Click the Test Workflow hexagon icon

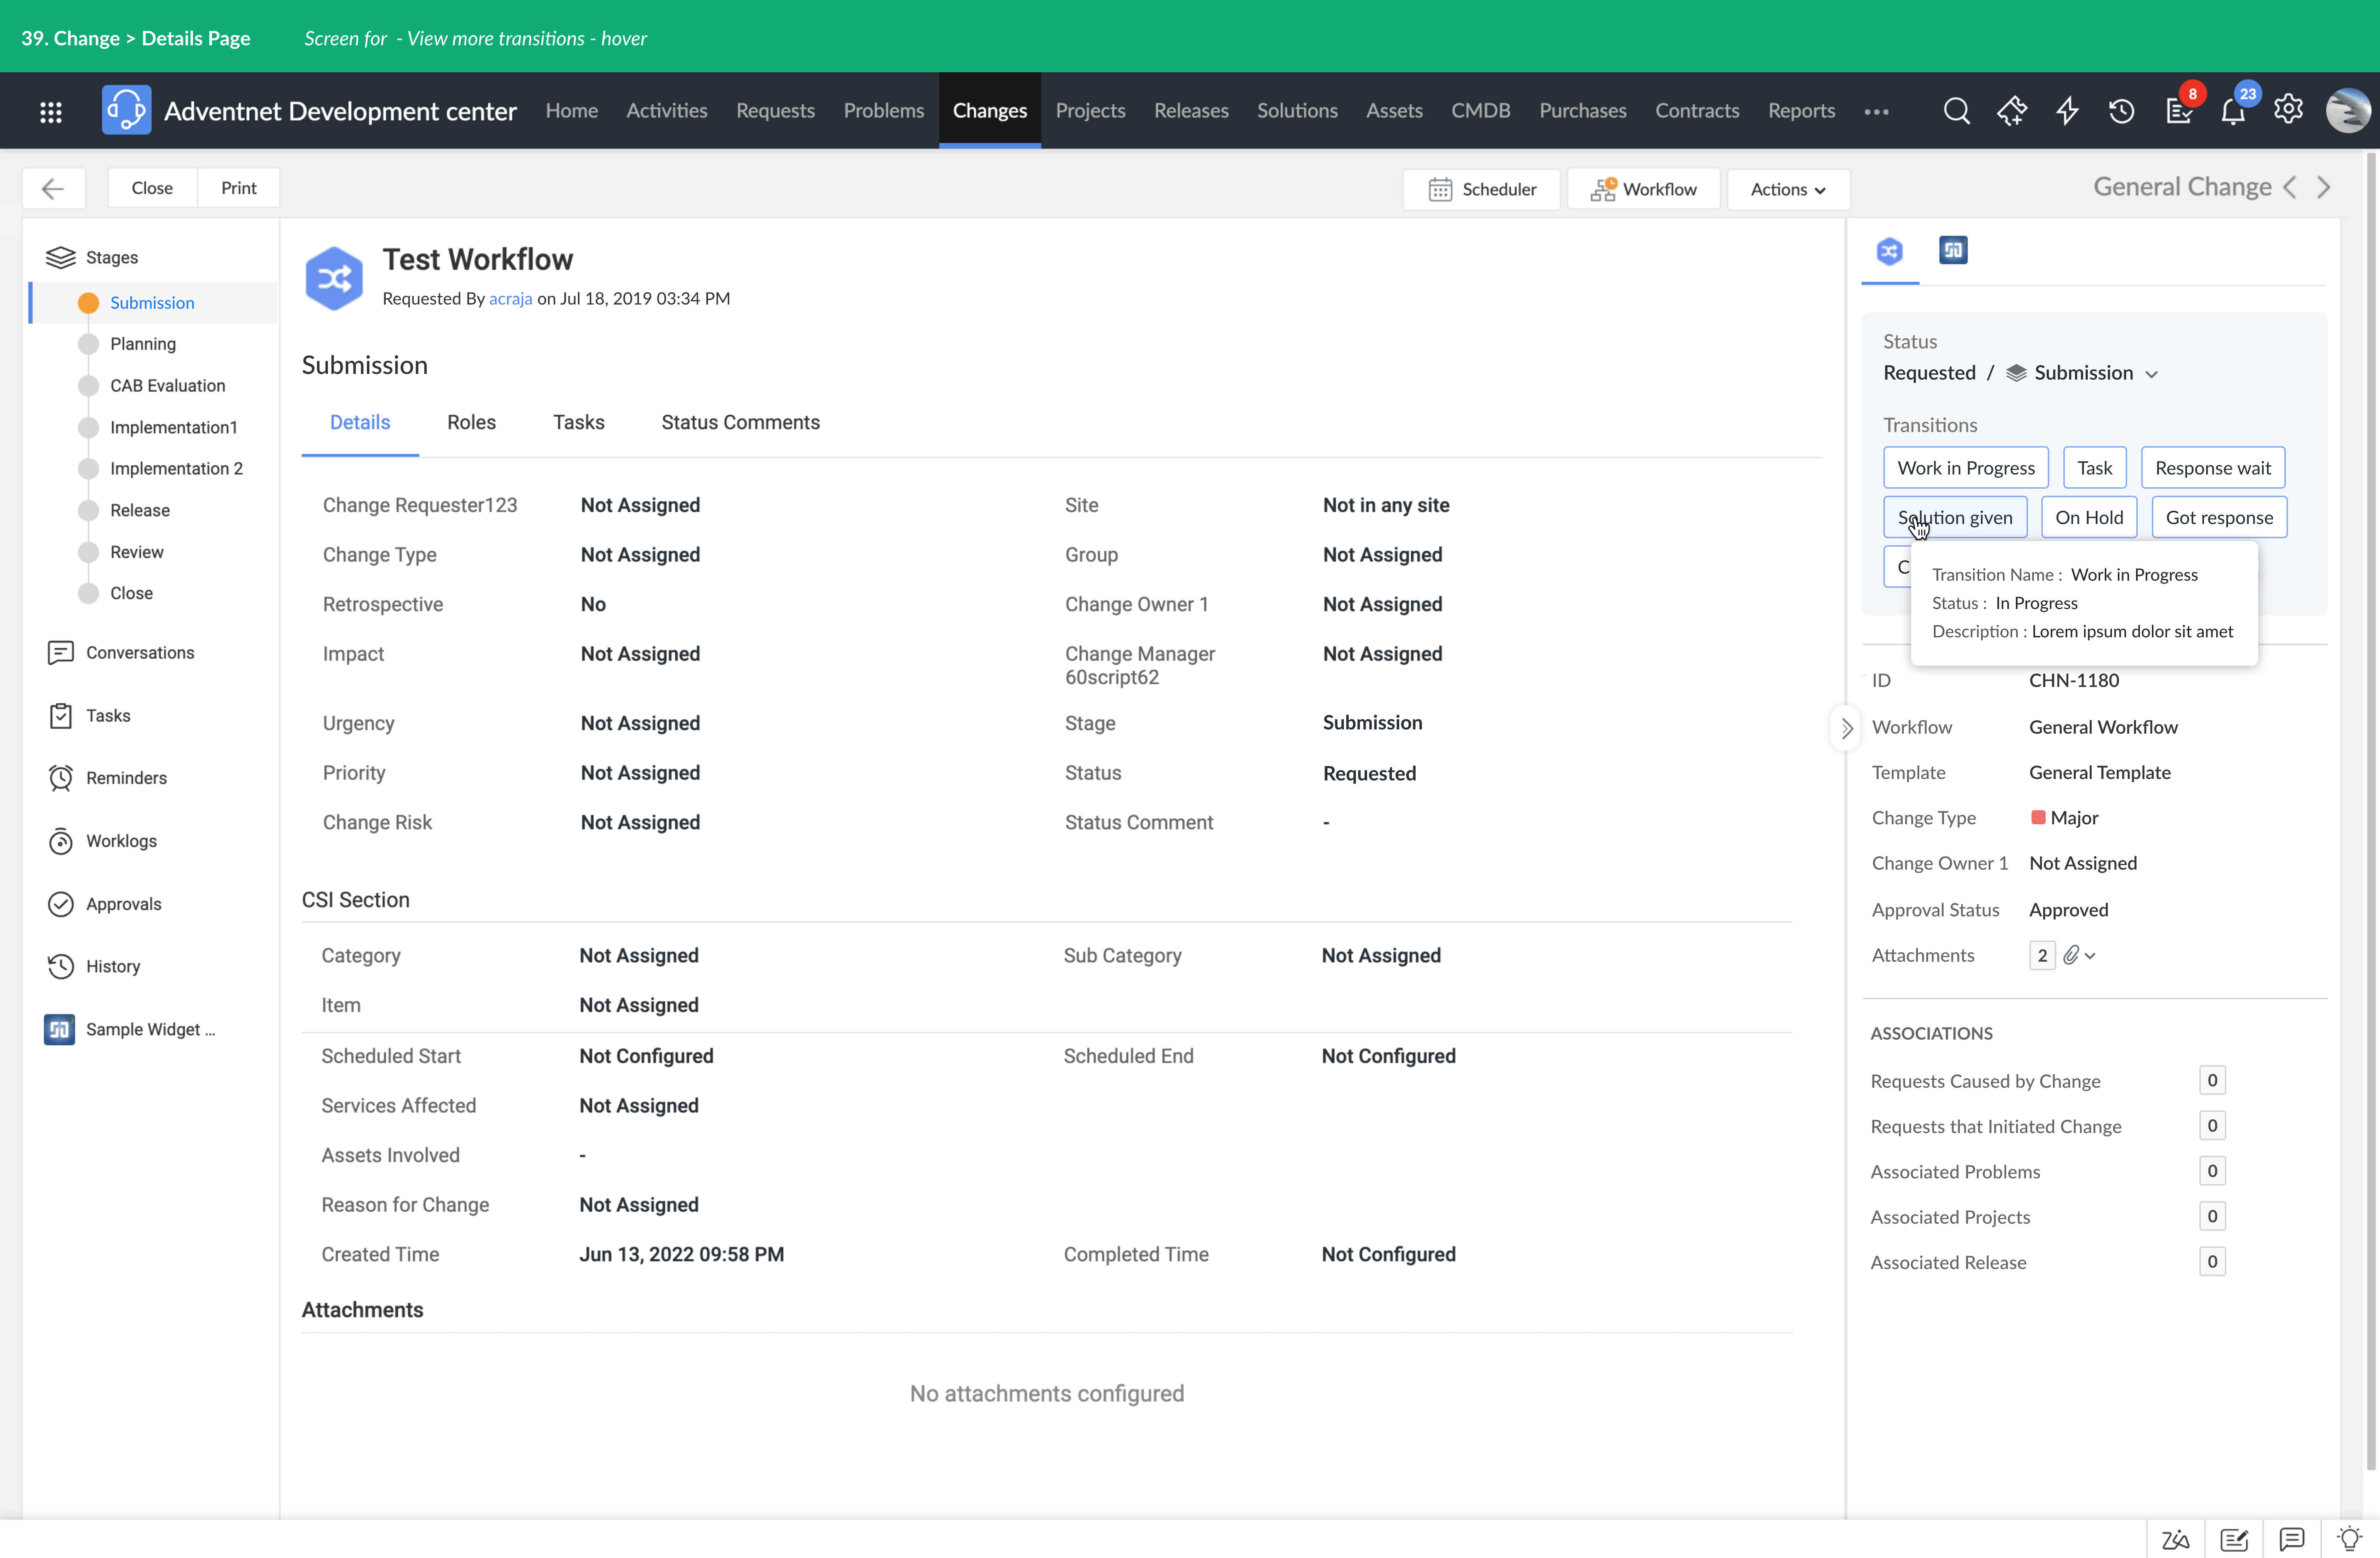point(334,278)
